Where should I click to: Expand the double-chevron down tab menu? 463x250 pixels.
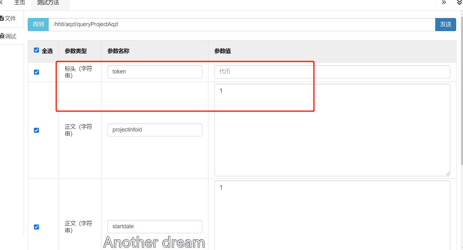click(460, 2)
